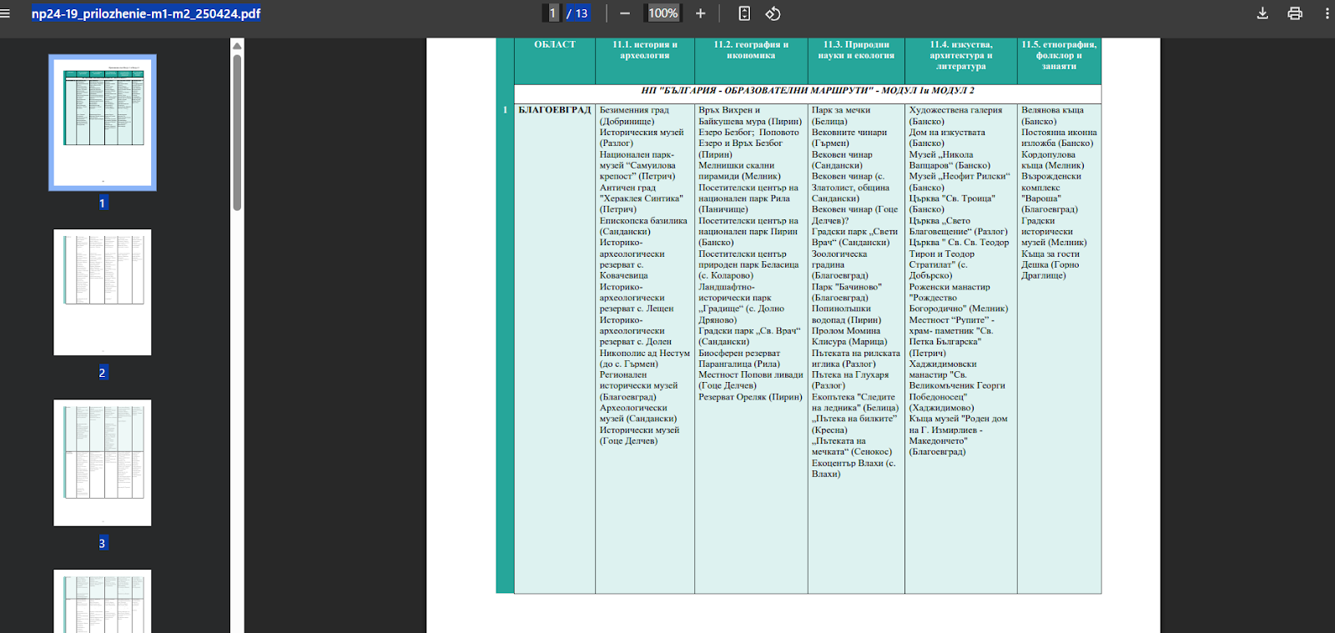Click the text Парк за мечки
Viewport: 1335px width, 633px height.
841,110
